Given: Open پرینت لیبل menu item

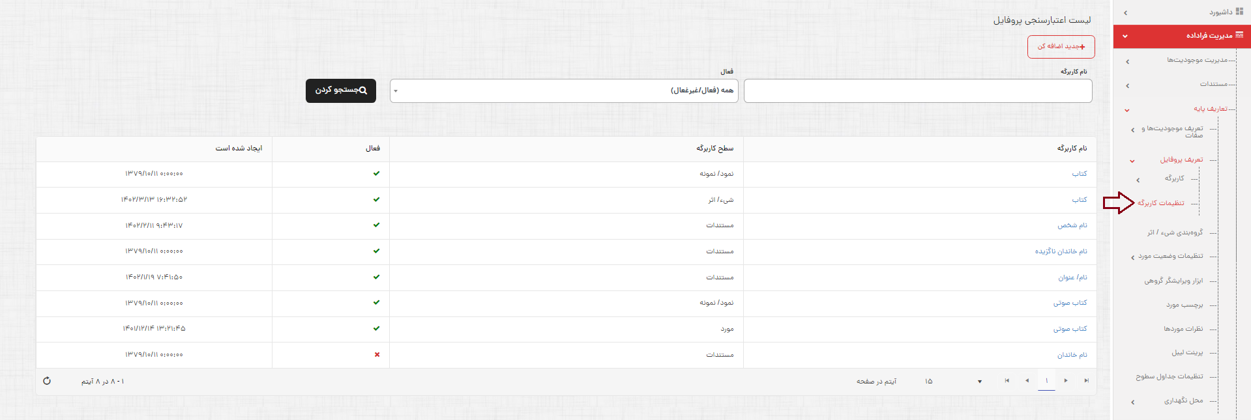Looking at the screenshot, I should (1187, 352).
